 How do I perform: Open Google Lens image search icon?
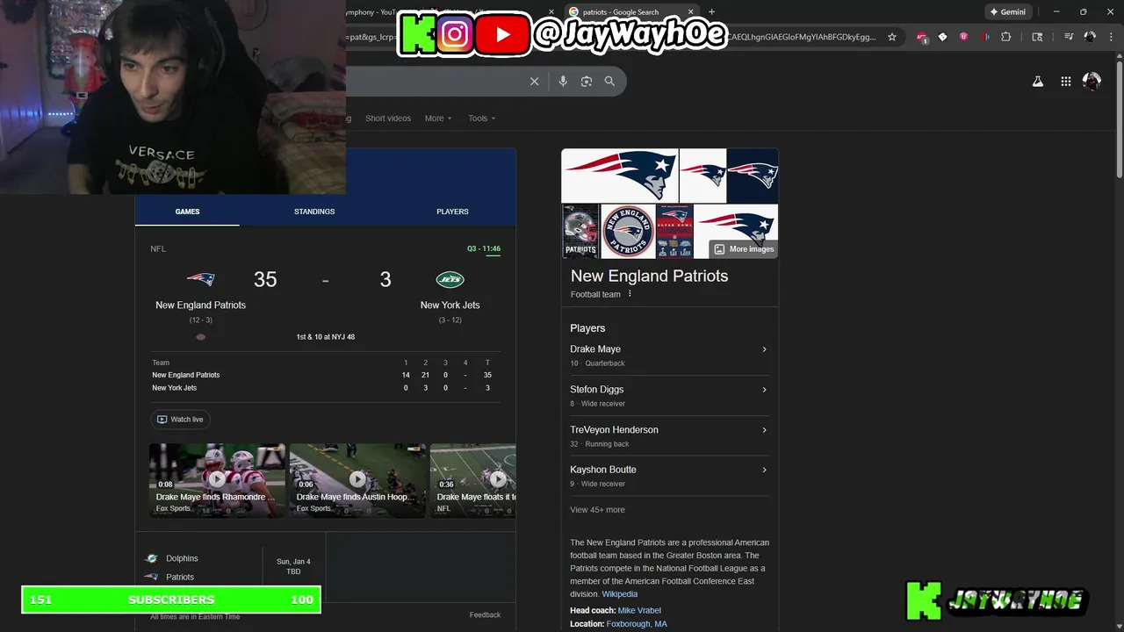point(587,81)
